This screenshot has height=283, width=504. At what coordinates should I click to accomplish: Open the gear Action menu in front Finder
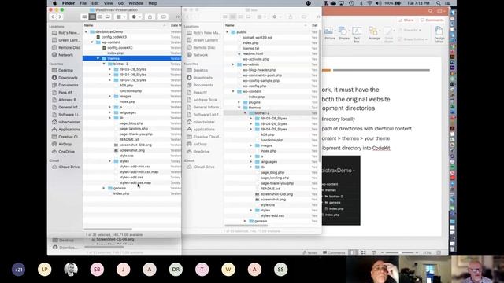tap(136, 17)
